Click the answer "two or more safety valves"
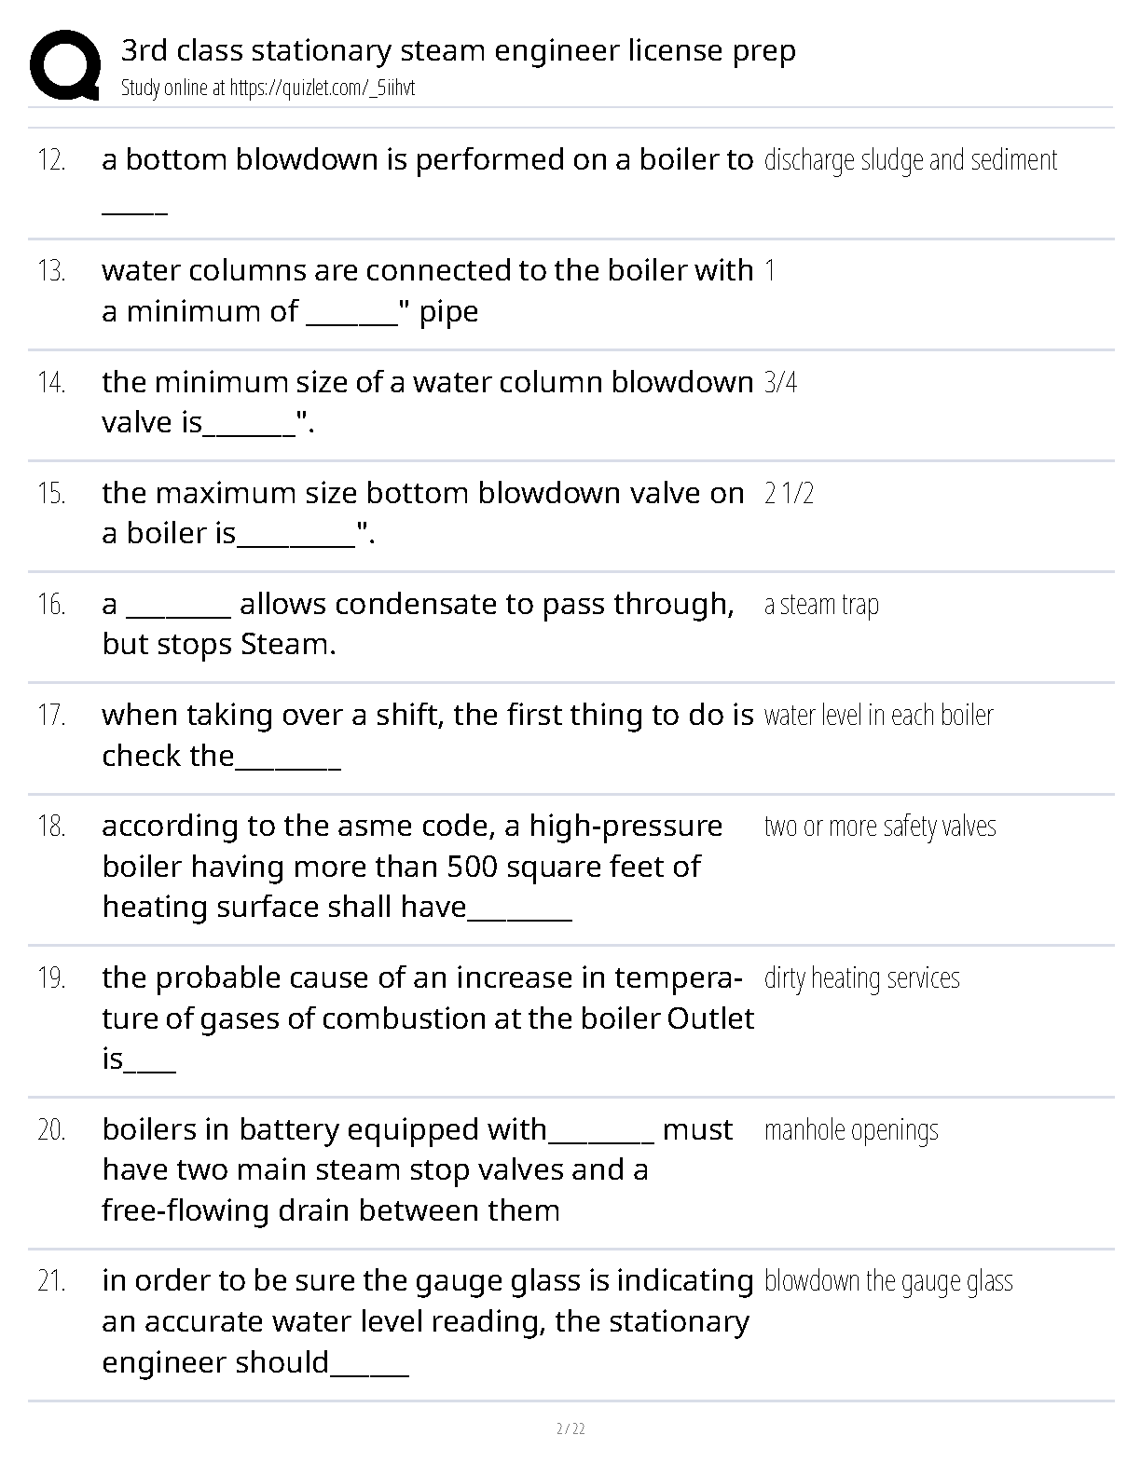This screenshot has width=1141, height=1476. tap(880, 827)
